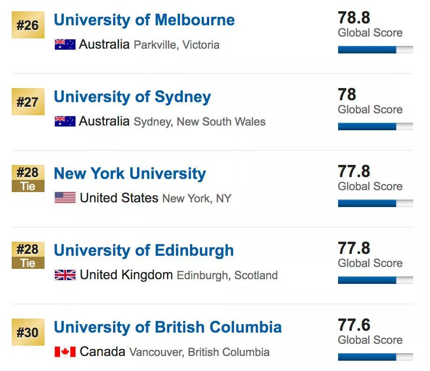
Task: Open New York University link
Action: pos(130,174)
